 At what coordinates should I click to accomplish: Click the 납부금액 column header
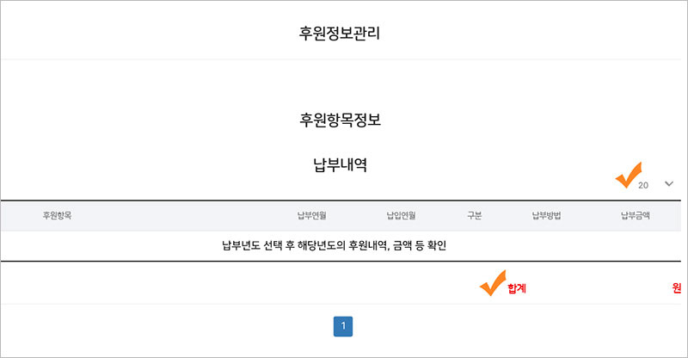[x=636, y=216]
